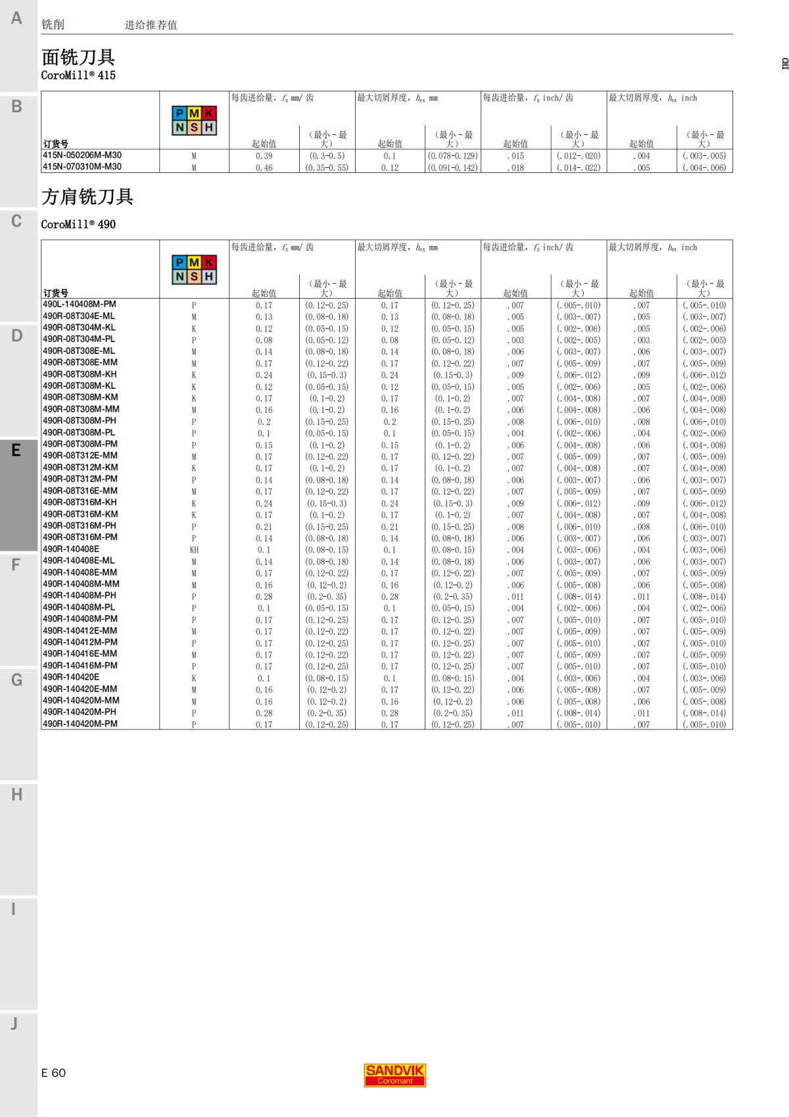Select order number 490R-140408E-ML
Screen dimensions: 789x1117
click(79, 560)
